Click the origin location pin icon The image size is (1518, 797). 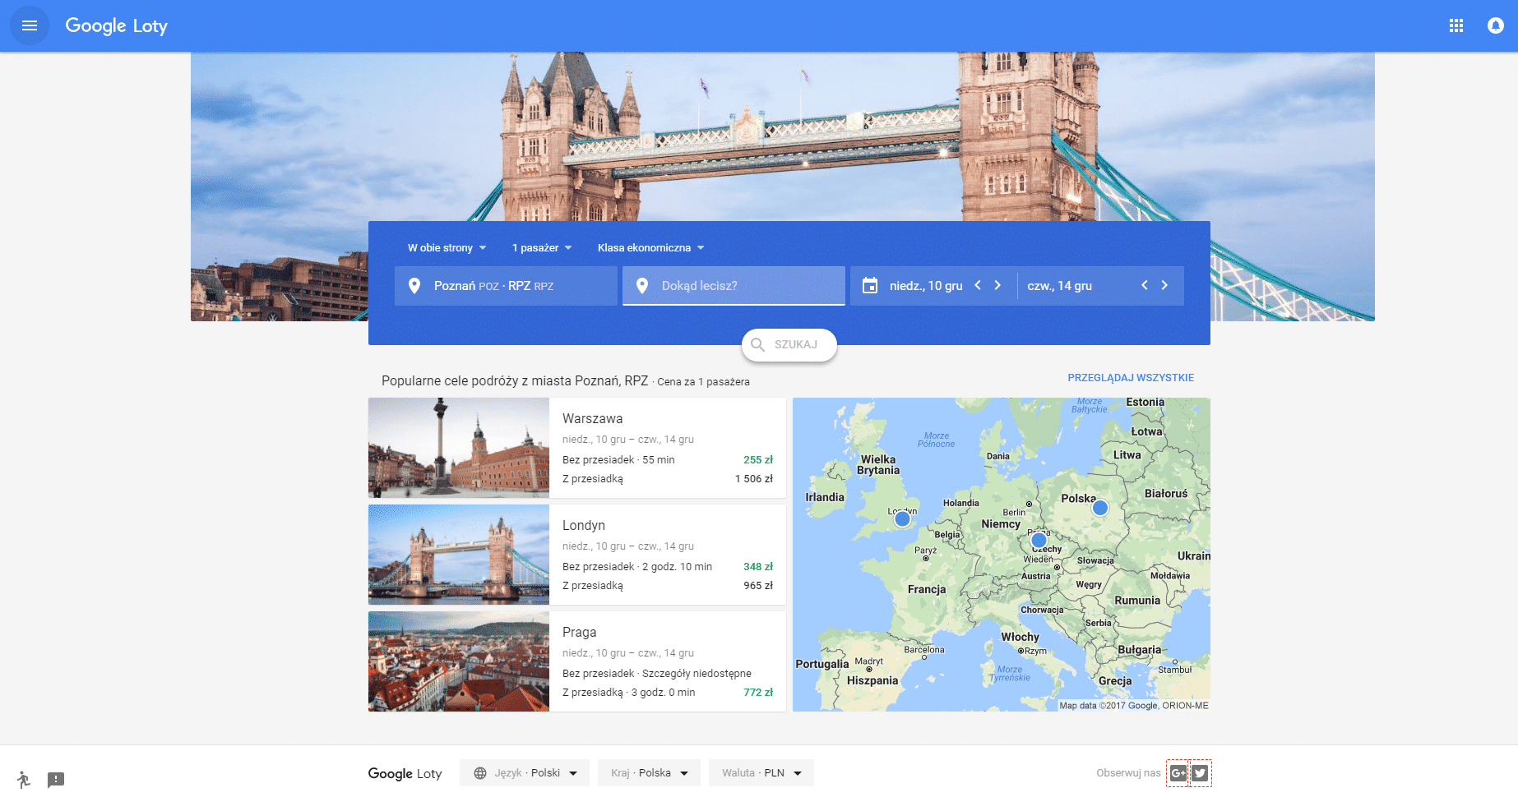pyautogui.click(x=414, y=286)
